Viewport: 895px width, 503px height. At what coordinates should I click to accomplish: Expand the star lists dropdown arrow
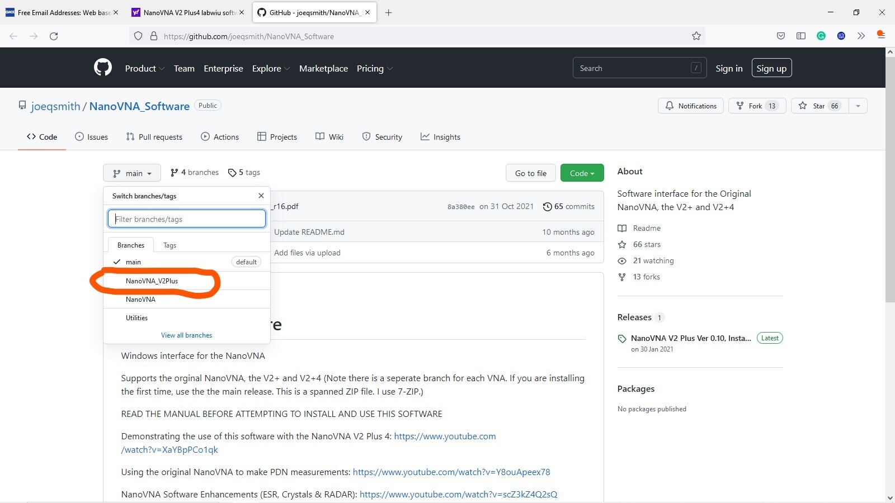click(x=858, y=106)
